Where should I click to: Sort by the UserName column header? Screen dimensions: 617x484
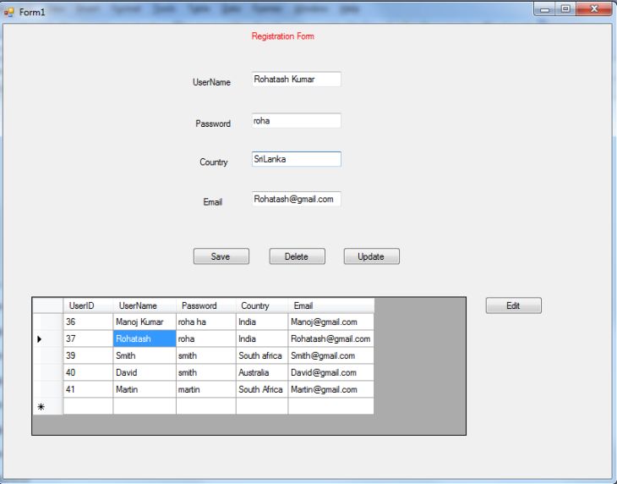point(145,305)
